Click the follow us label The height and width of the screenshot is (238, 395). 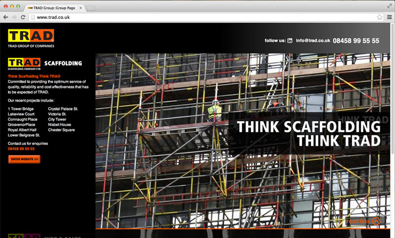click(275, 41)
